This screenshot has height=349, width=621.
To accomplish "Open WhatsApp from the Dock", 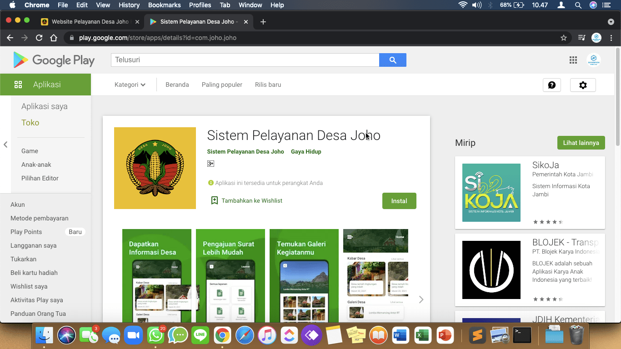I will (155, 335).
